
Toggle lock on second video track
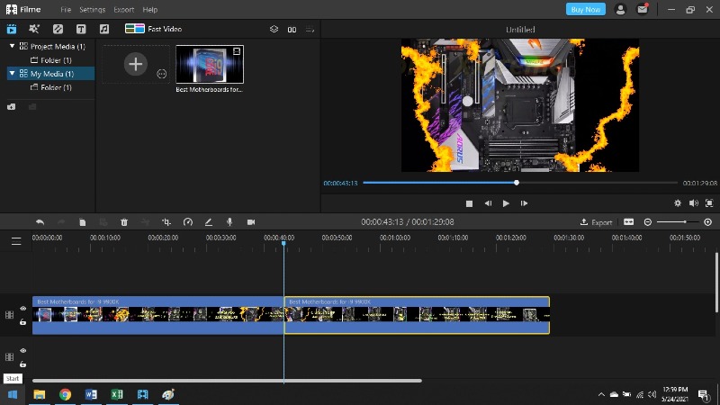click(23, 364)
